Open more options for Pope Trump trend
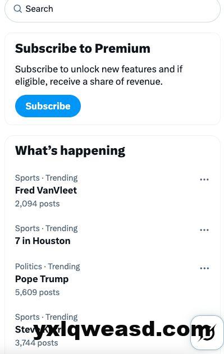Image resolution: width=224 pixels, height=354 pixels. pyautogui.click(x=204, y=268)
